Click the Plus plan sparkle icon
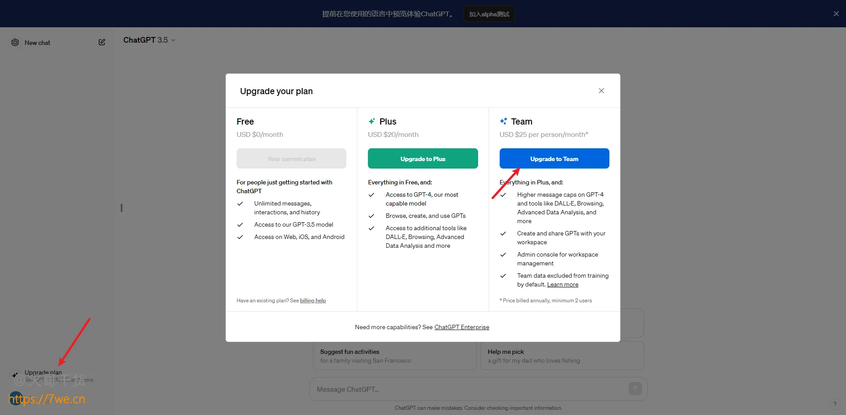 372,121
